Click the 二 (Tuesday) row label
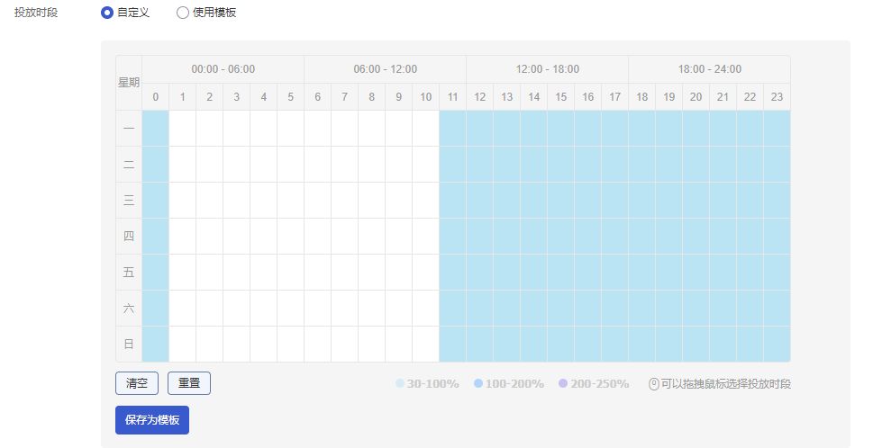Viewport: 873px width, 448px height. pyautogui.click(x=129, y=164)
